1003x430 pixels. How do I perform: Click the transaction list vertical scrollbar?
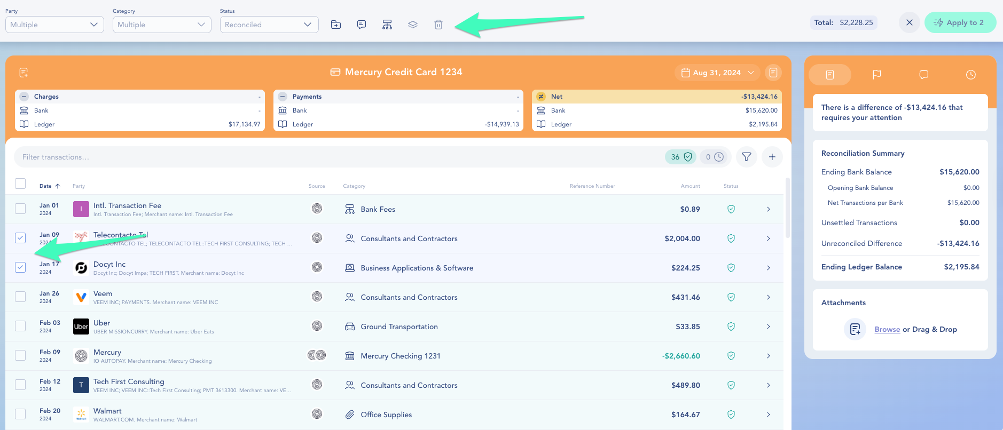[x=787, y=208]
